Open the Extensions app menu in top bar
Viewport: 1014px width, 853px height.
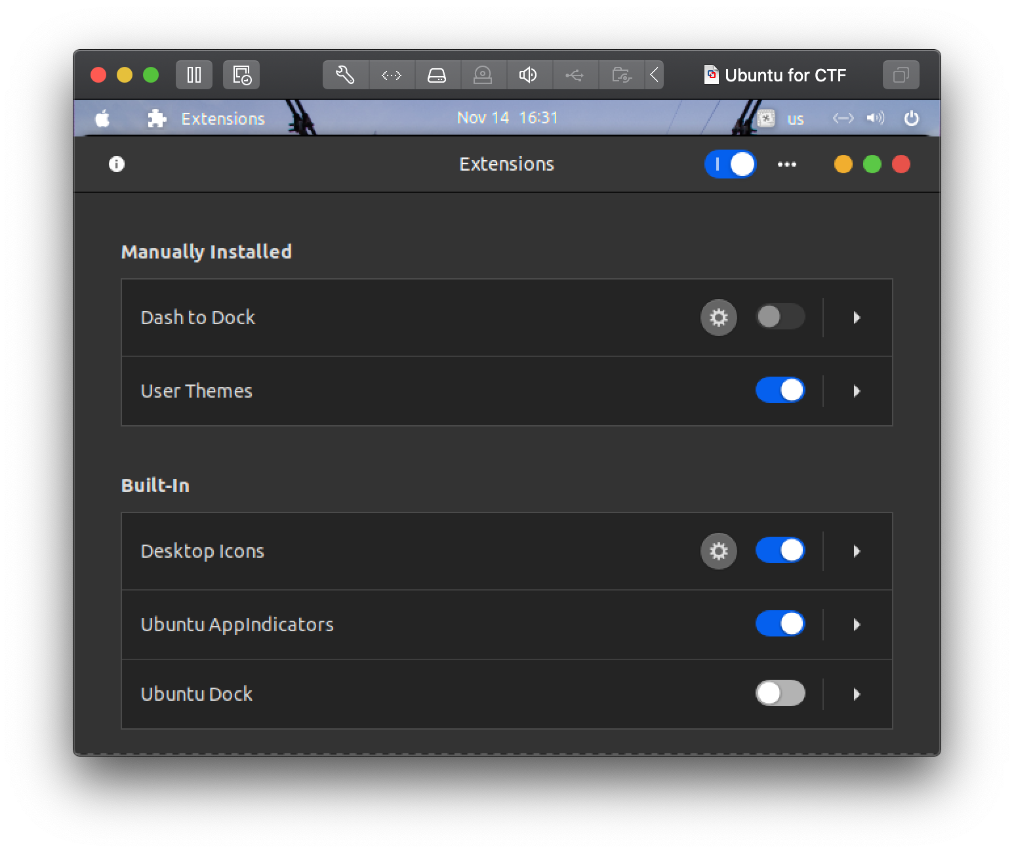point(223,119)
